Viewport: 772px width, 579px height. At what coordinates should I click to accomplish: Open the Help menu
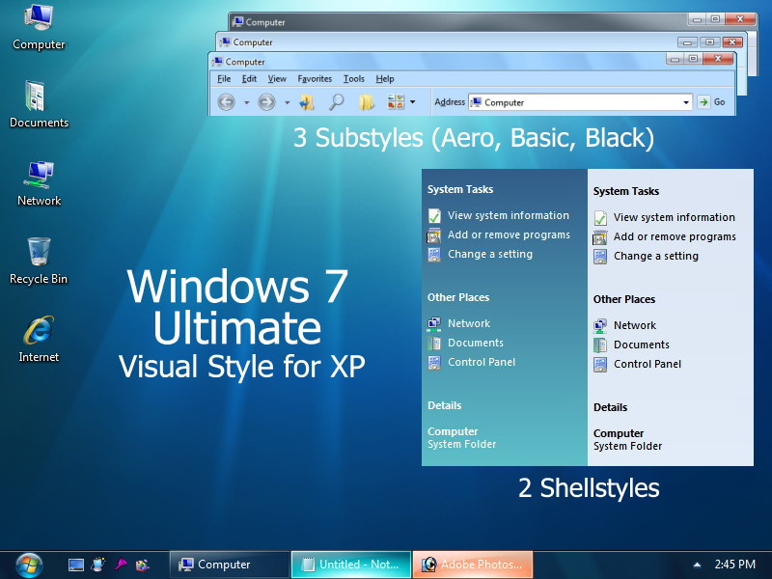tap(385, 79)
